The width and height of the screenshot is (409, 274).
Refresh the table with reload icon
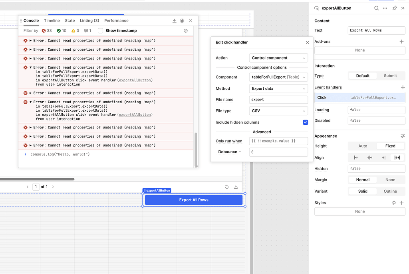pyautogui.click(x=227, y=187)
